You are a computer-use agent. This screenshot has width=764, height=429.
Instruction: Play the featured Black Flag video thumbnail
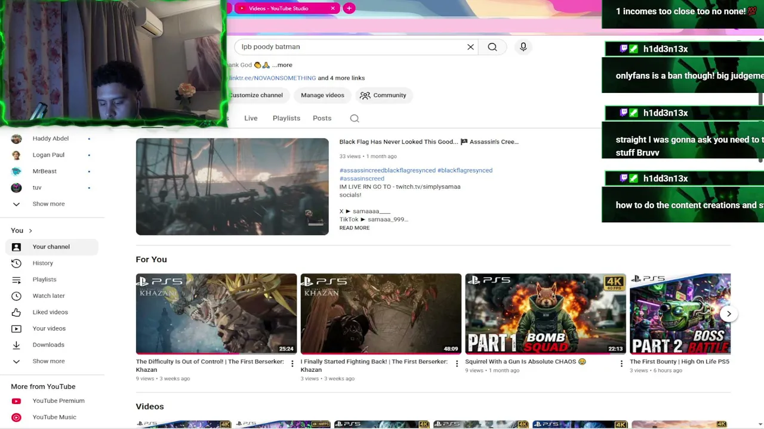232,186
